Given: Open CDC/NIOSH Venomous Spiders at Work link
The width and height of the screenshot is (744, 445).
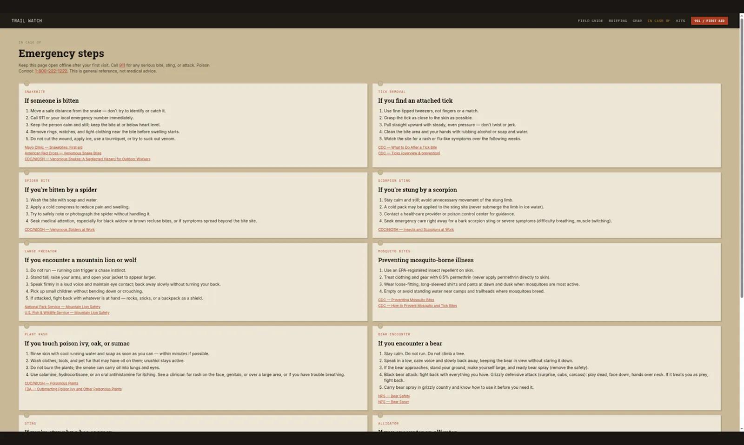Looking at the screenshot, I should (60, 230).
